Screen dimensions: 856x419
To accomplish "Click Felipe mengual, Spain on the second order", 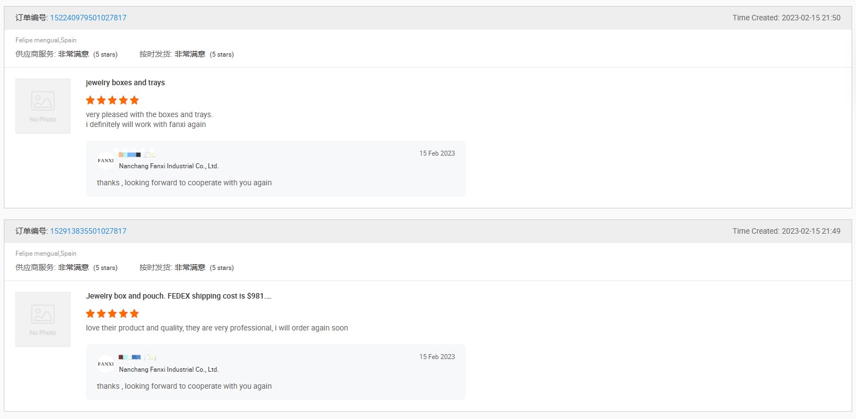I will (46, 253).
